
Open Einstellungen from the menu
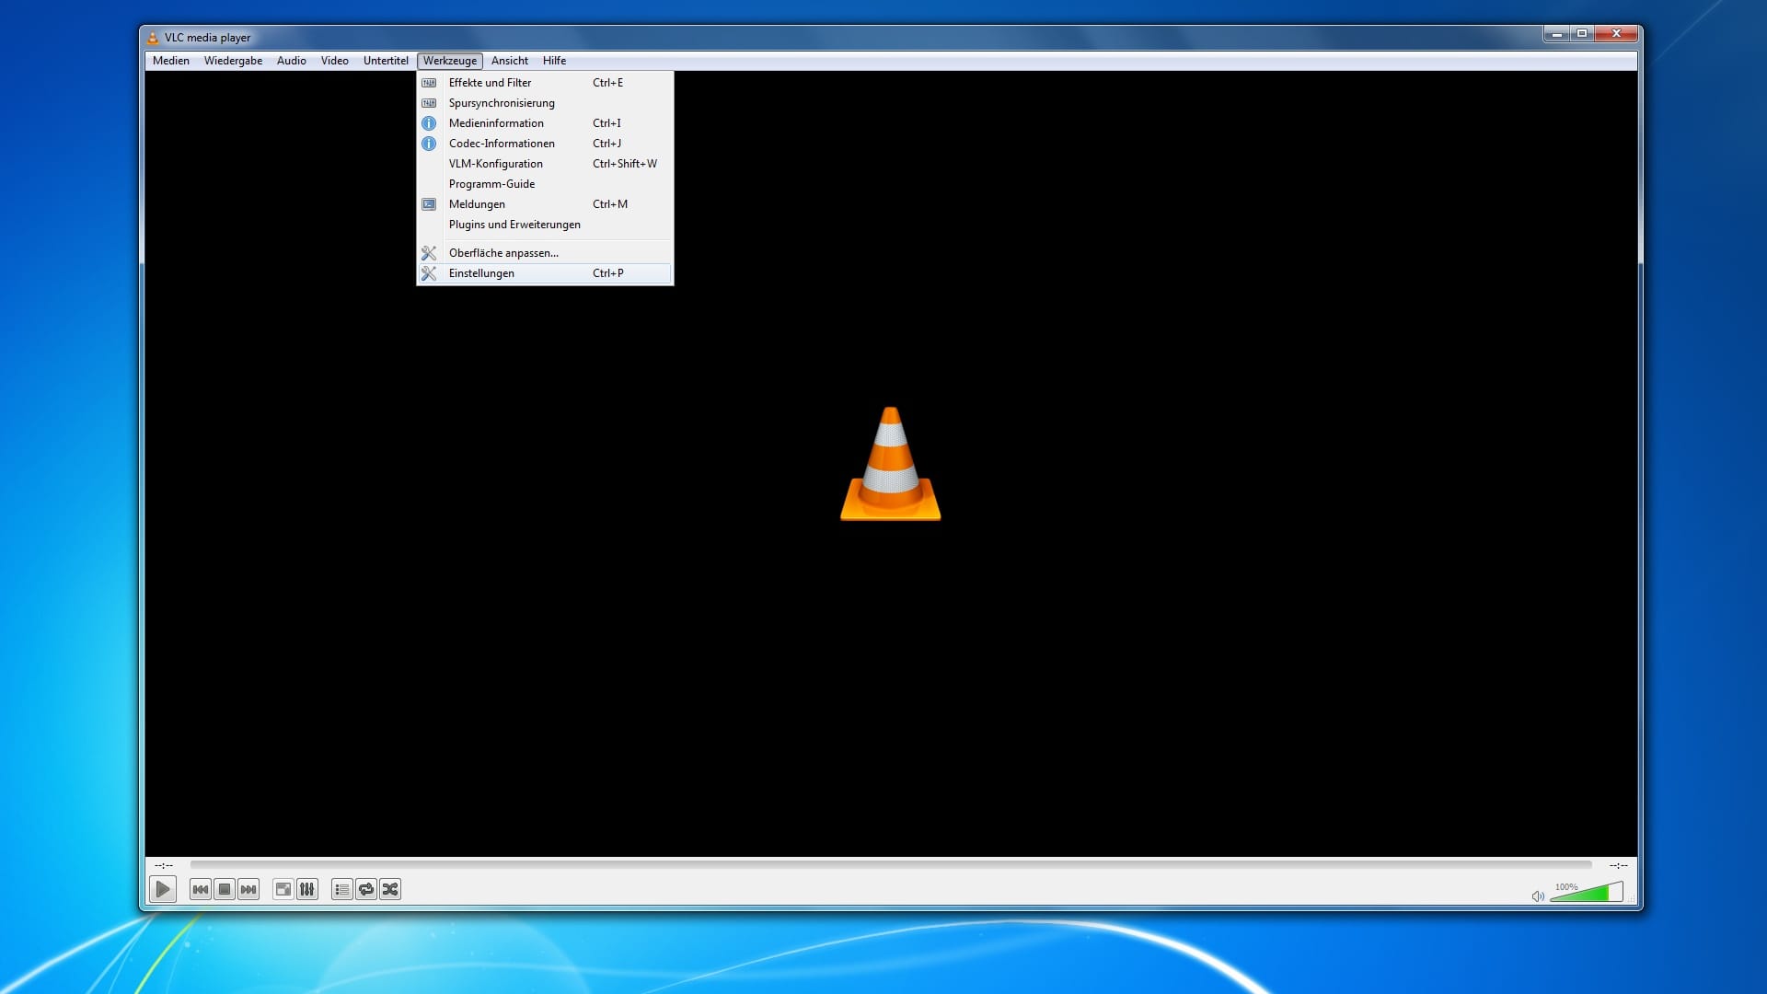point(545,273)
